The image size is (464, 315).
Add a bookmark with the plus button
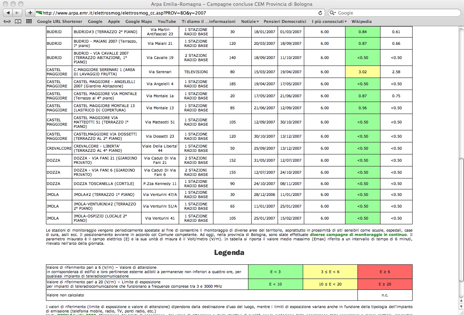click(x=30, y=13)
